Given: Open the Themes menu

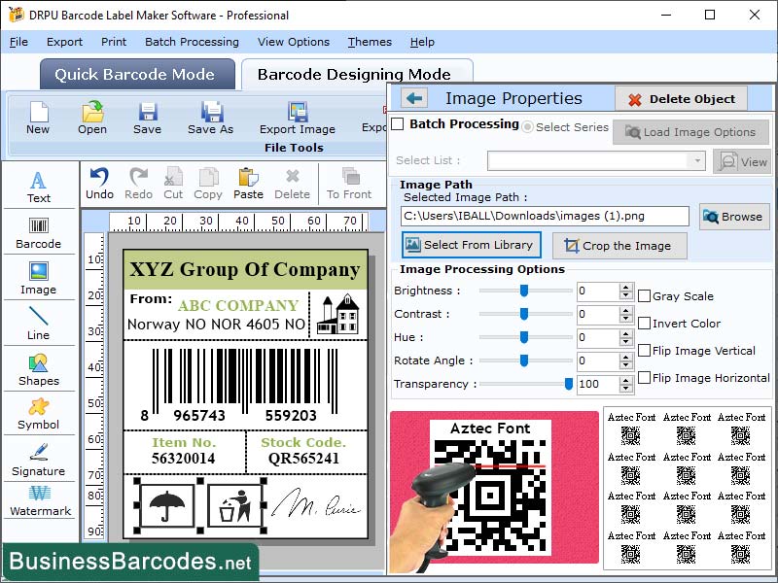Looking at the screenshot, I should (x=370, y=42).
